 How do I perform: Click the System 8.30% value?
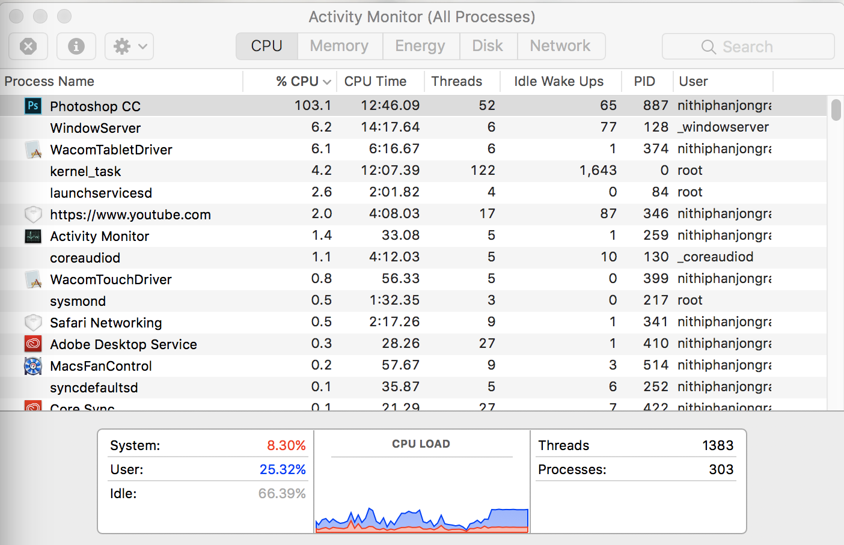coord(286,445)
